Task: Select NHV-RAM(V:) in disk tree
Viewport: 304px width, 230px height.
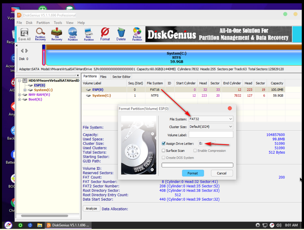Action: pyautogui.click(x=39, y=95)
